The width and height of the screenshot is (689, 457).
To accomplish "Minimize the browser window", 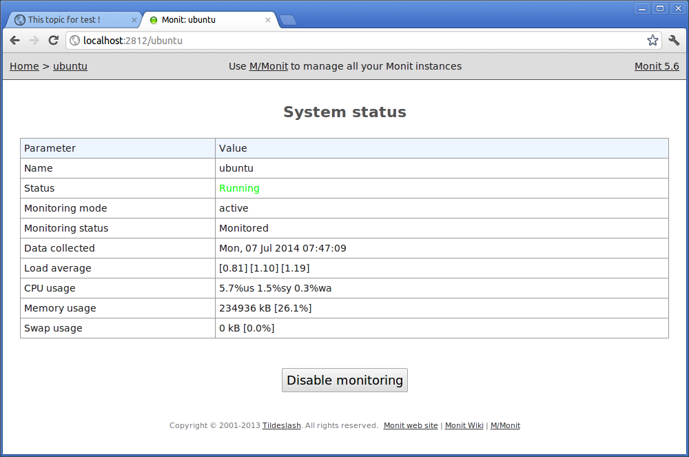I will tap(642, 8).
